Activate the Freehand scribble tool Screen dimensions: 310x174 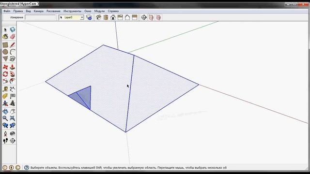(x=13, y=59)
